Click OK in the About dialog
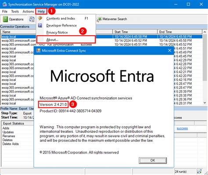 click(x=153, y=160)
